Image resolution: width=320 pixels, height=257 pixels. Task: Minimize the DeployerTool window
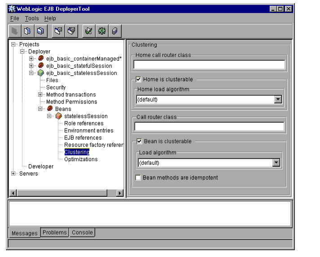[x=273, y=9]
